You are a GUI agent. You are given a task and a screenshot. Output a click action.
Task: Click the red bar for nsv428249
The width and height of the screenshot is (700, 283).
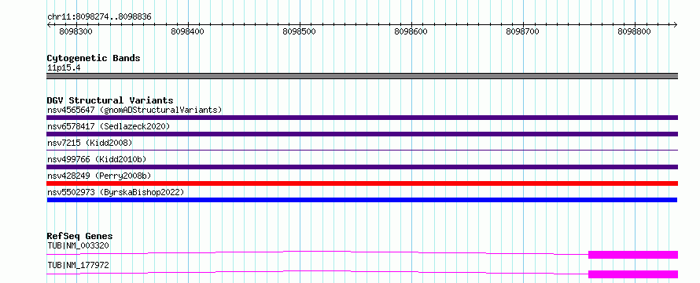(x=362, y=183)
